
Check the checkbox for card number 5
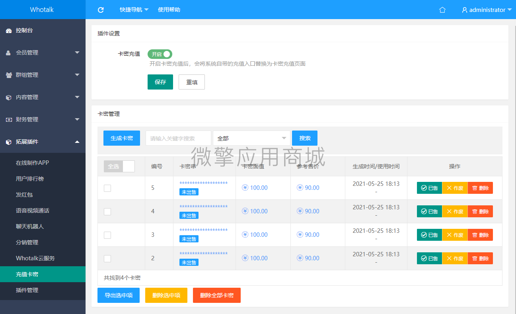107,188
